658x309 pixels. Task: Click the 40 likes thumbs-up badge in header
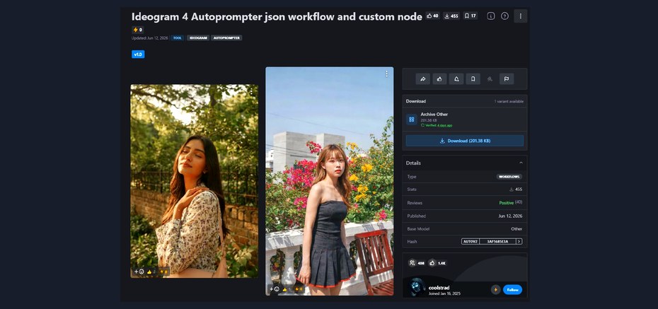point(432,16)
